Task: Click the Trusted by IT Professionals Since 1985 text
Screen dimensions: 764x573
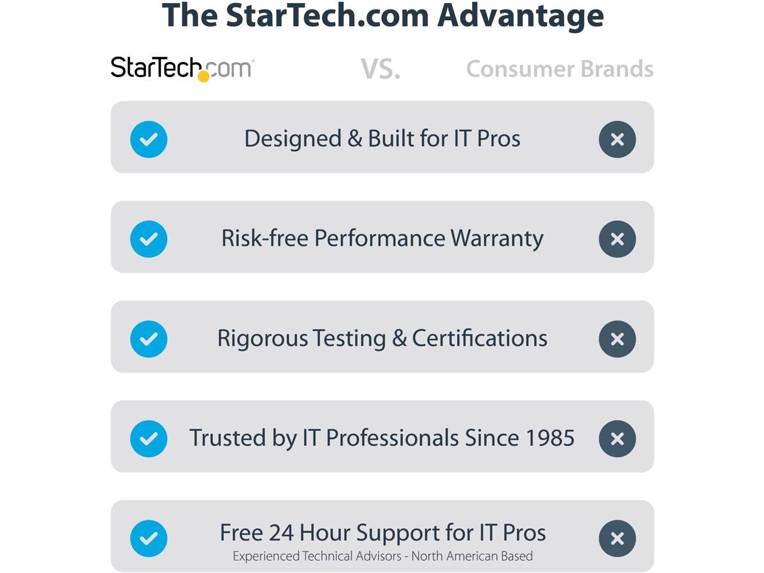Action: (x=382, y=438)
